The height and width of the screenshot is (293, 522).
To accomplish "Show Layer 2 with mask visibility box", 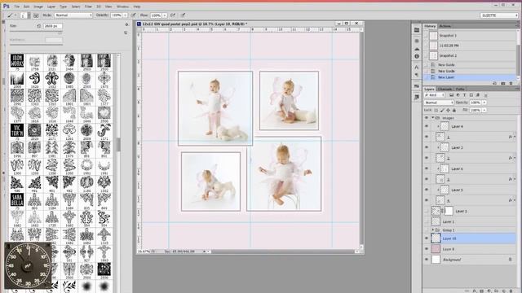I will [x=427, y=211].
